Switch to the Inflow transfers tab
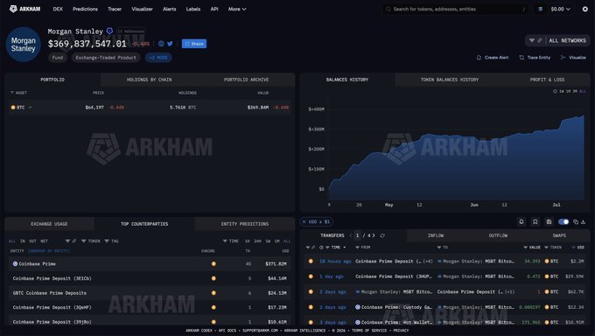Image resolution: width=595 pixels, height=336 pixels. (x=436, y=235)
